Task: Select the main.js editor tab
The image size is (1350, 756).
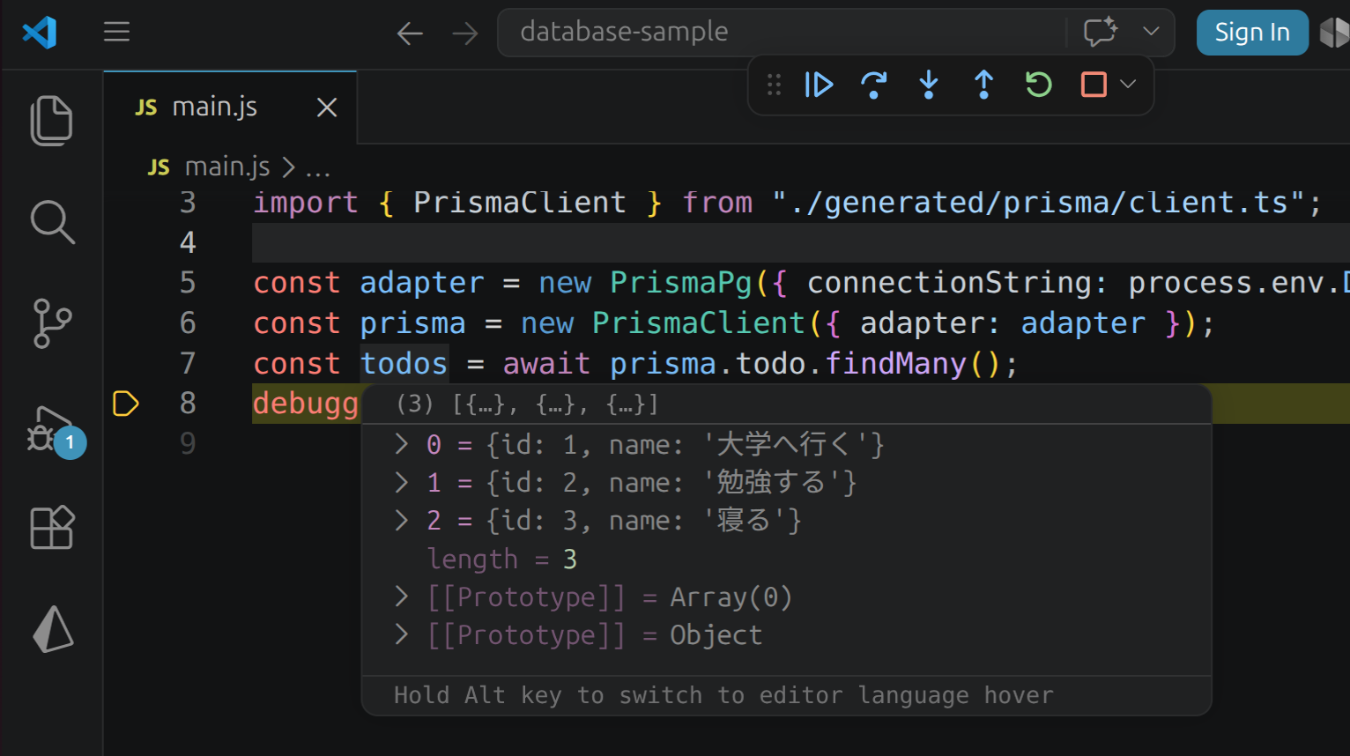Action: [230, 107]
